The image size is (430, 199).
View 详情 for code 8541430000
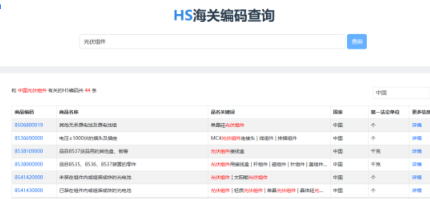click(x=417, y=190)
